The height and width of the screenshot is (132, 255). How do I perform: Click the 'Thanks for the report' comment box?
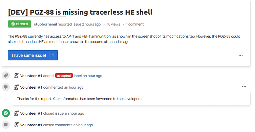point(131,99)
